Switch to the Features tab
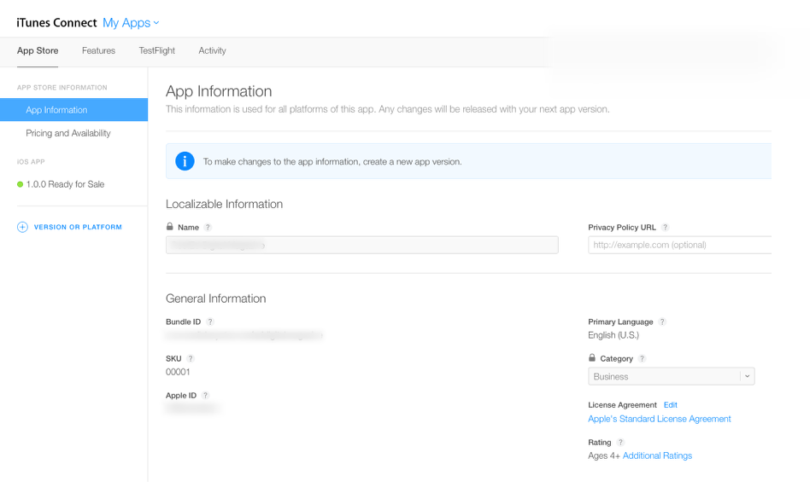 pos(98,50)
